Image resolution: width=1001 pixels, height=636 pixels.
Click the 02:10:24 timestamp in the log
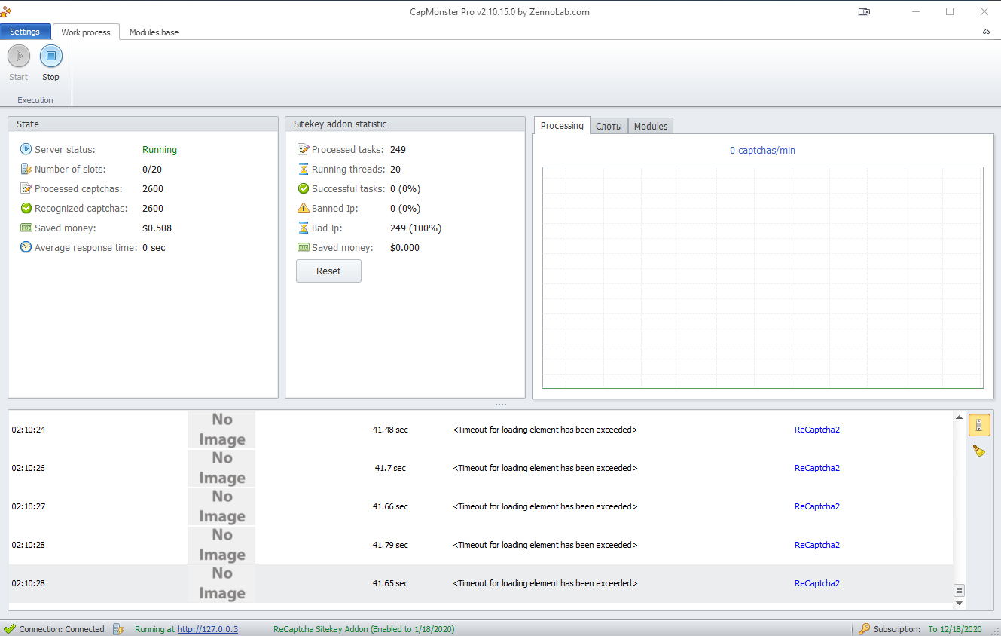[29, 430]
